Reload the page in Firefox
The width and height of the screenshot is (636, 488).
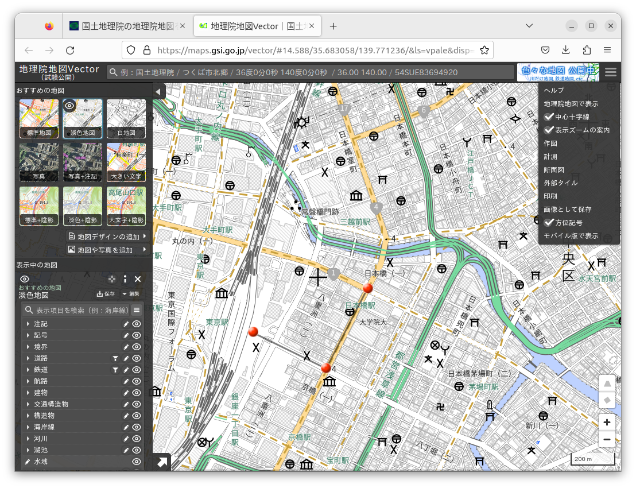(x=70, y=51)
